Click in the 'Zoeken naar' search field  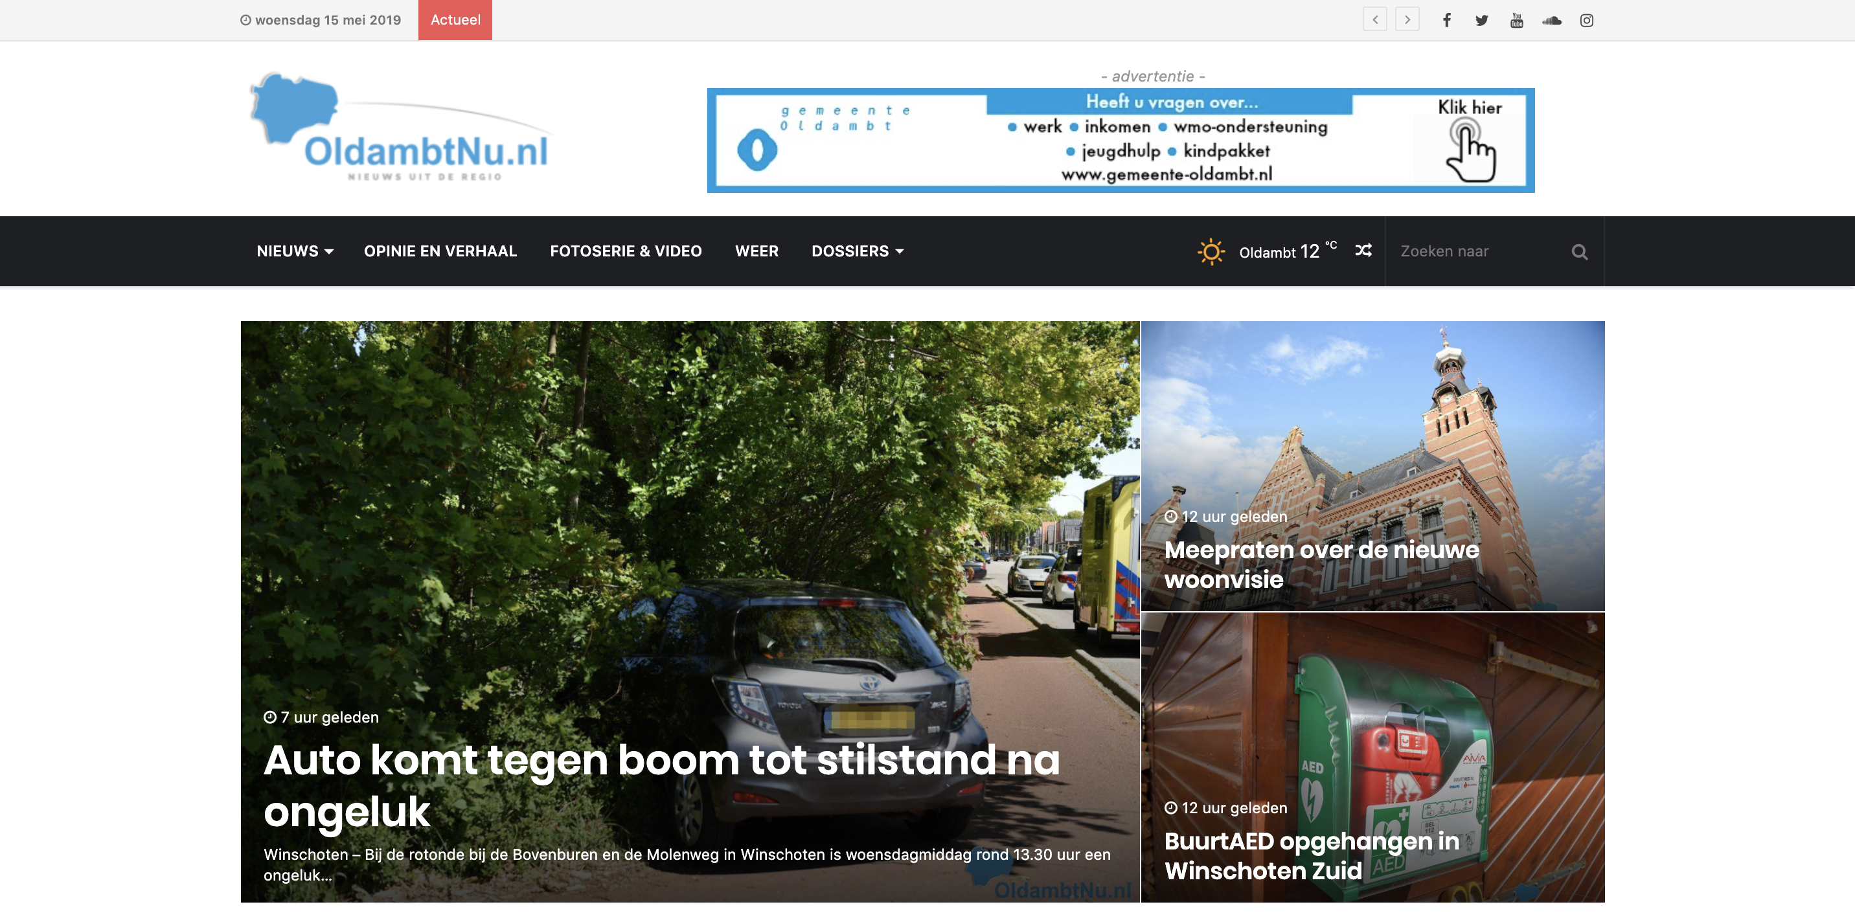[1476, 251]
